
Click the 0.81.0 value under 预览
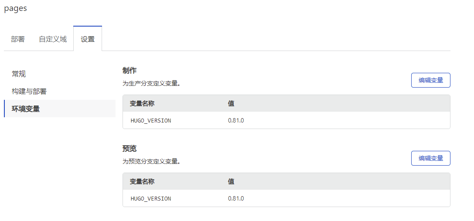[236, 198]
